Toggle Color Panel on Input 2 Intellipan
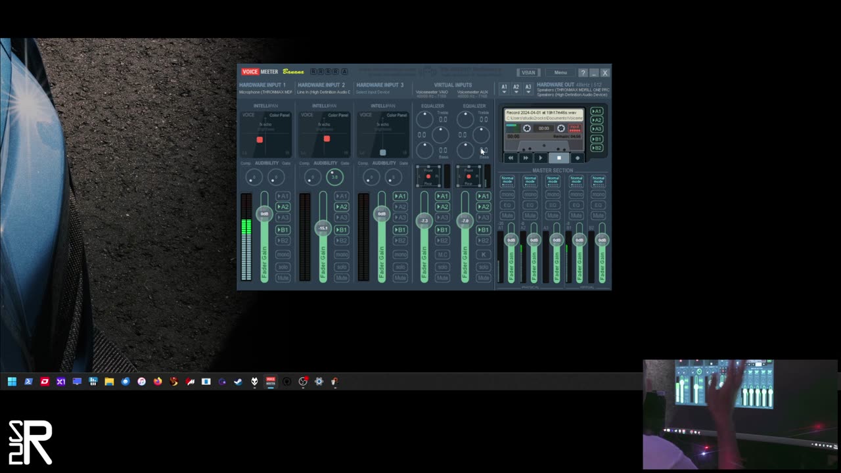Viewport: 841px width, 473px height. (338, 115)
